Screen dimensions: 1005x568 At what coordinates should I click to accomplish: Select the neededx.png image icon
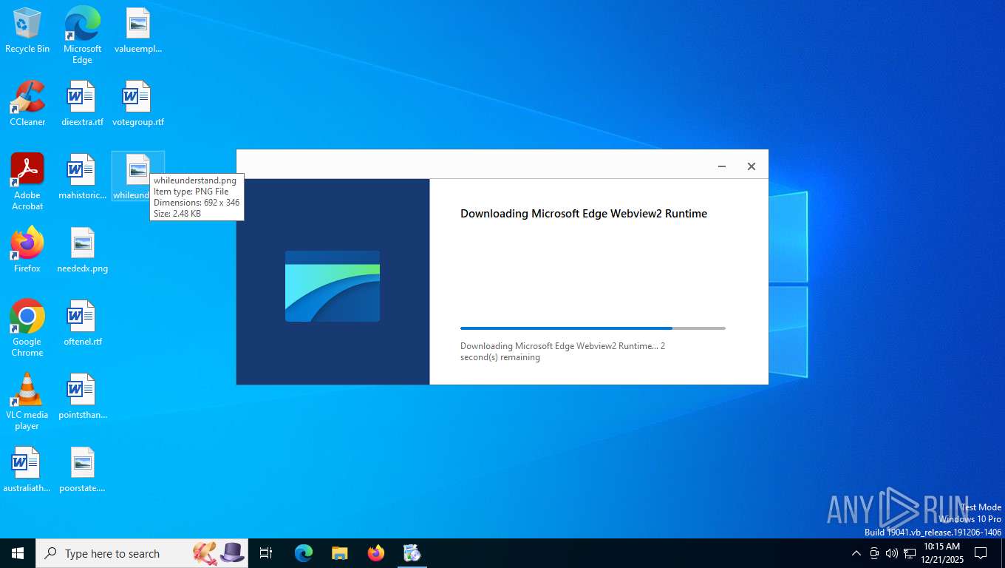pyautogui.click(x=82, y=250)
